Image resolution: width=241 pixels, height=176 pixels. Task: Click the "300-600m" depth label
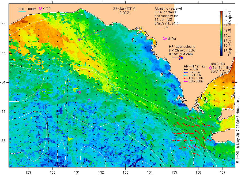click(x=196, y=81)
